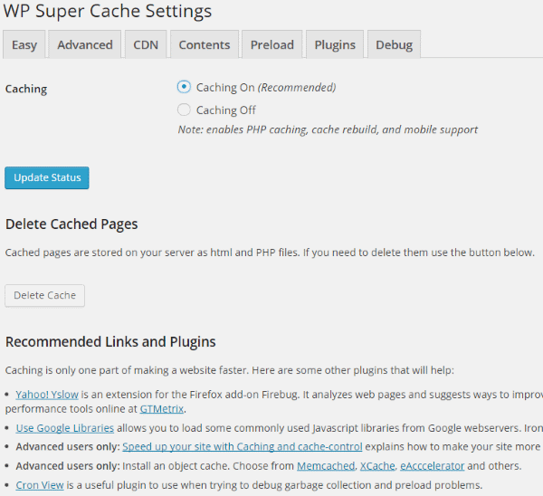Switch to the Easy tab
Image resolution: width=543 pixels, height=496 pixels.
24,44
